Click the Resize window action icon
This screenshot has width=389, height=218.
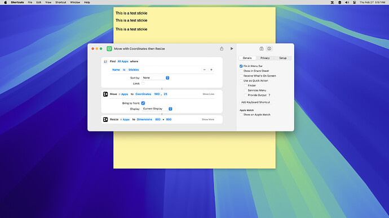[105, 119]
